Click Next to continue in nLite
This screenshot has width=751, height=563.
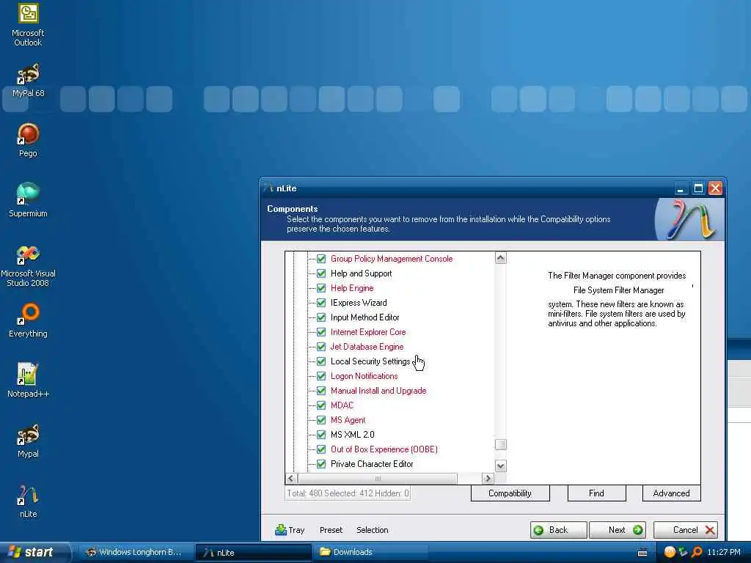coord(618,530)
